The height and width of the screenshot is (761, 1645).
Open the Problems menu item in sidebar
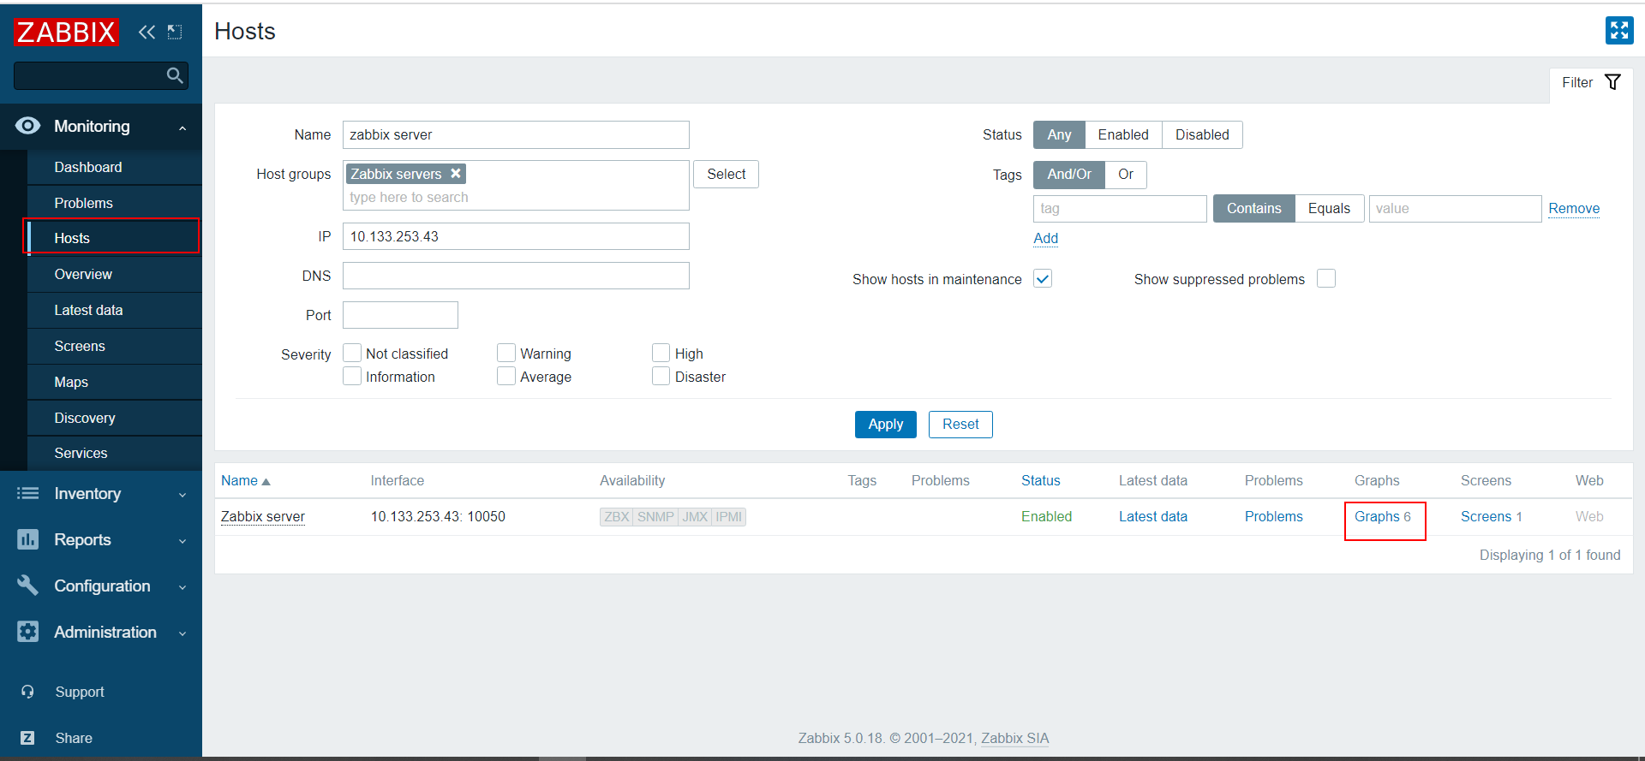click(x=115, y=203)
